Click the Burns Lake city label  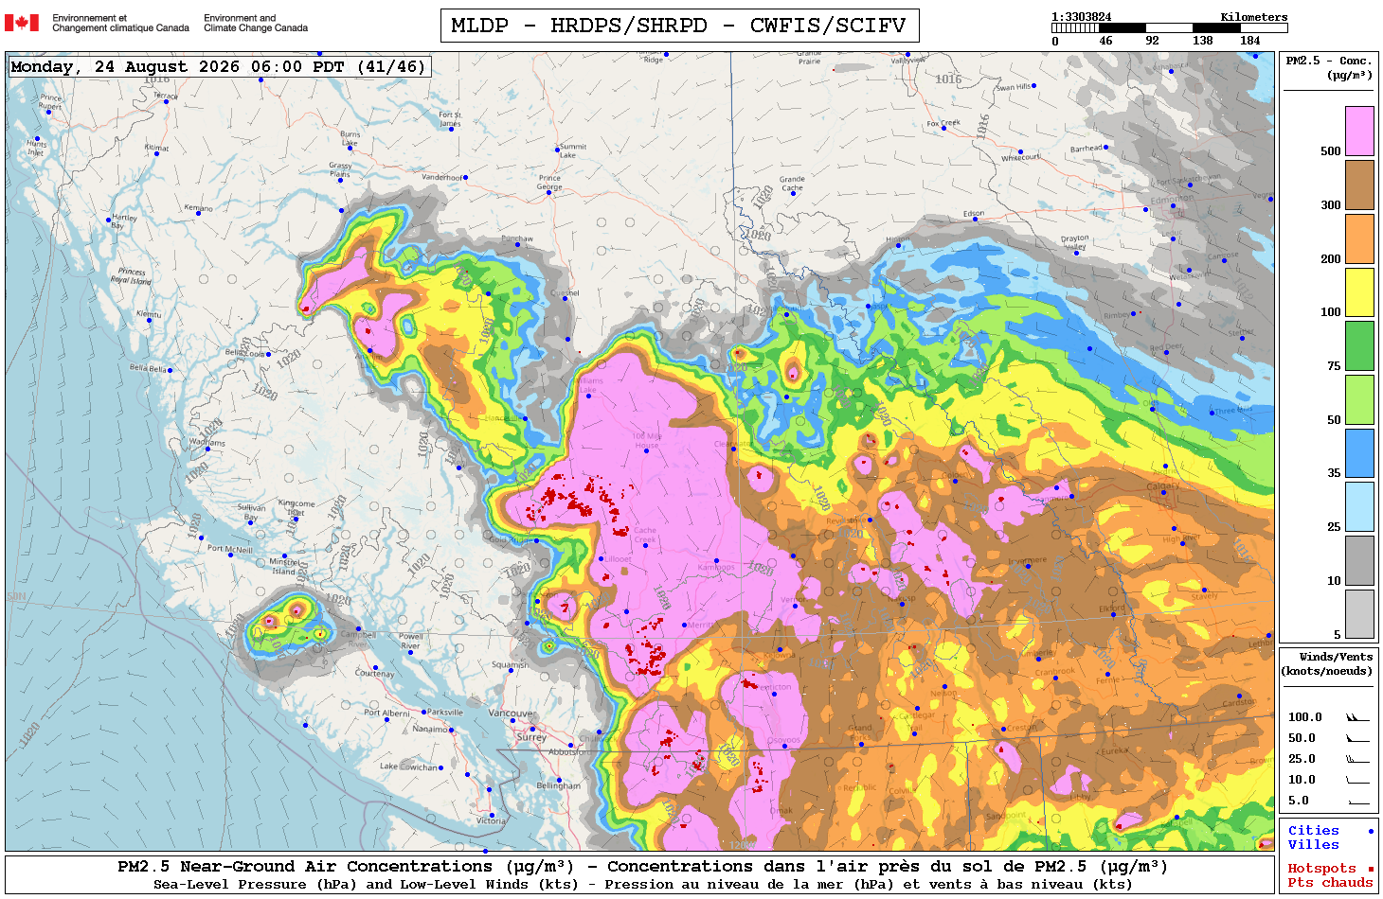[350, 138]
